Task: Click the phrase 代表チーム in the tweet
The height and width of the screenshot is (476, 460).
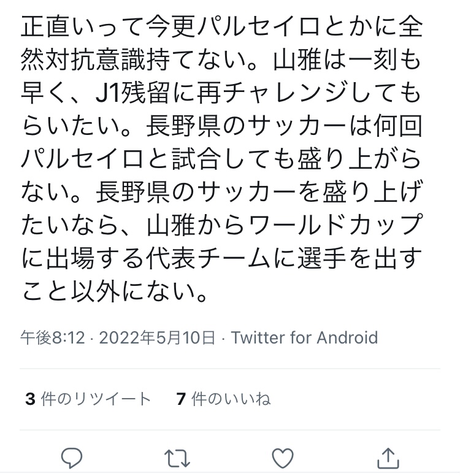Action: [x=209, y=258]
